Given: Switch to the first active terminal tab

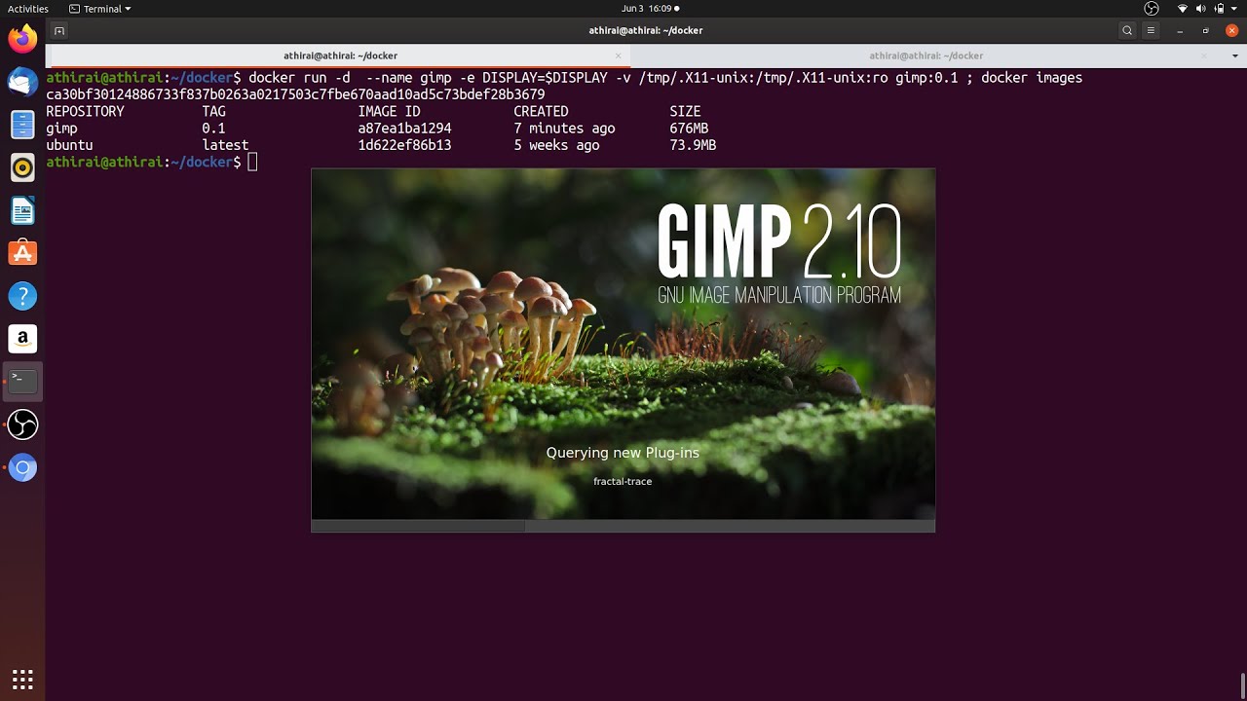Looking at the screenshot, I should tap(340, 55).
